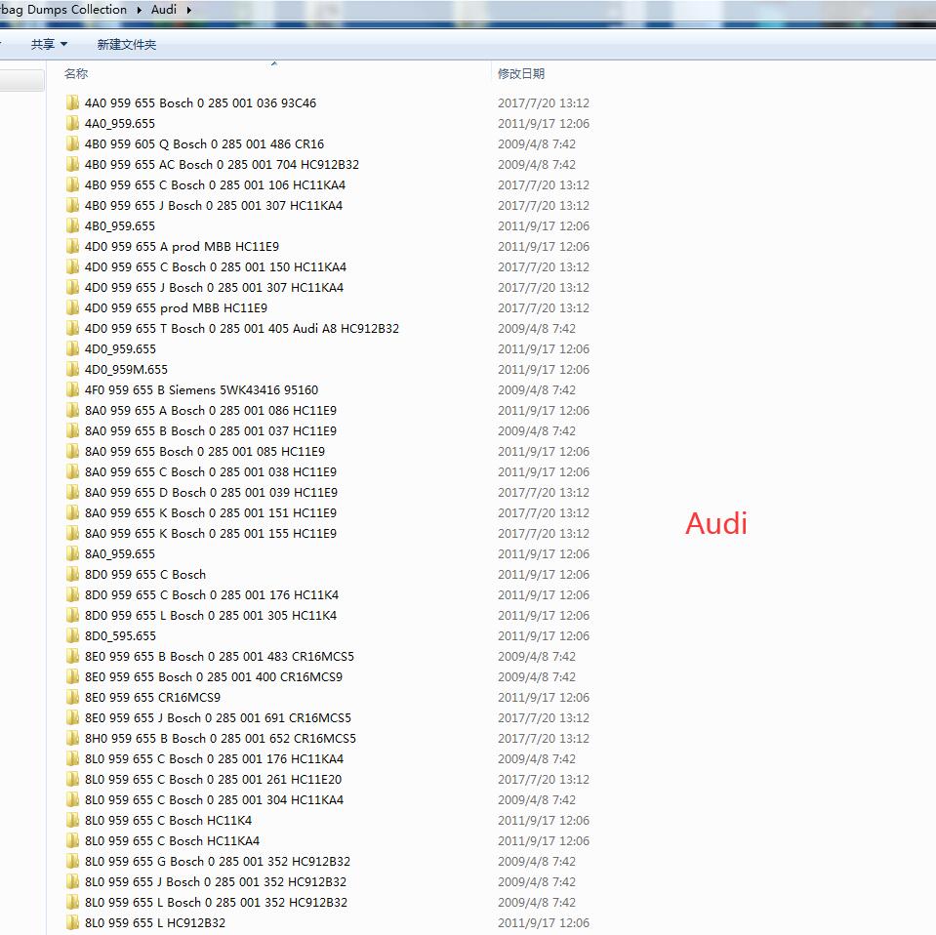
Task: Select folder icon of 4B0_959.655
Action: tap(73, 225)
